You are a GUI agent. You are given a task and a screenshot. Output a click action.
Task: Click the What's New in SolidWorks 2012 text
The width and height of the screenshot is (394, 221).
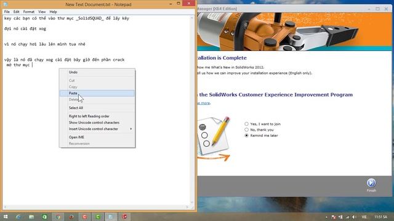230,67
